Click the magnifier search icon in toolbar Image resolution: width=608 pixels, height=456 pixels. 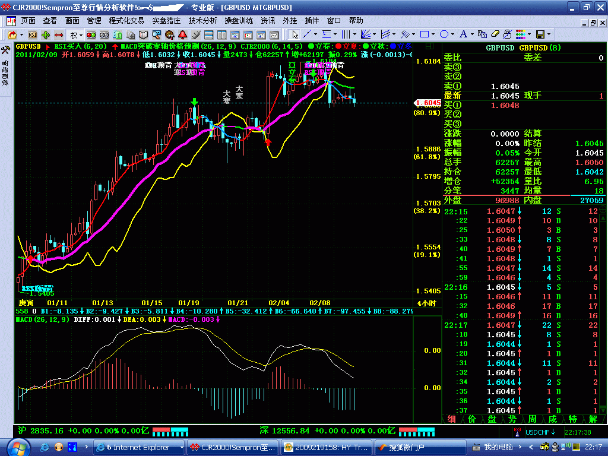point(157,34)
